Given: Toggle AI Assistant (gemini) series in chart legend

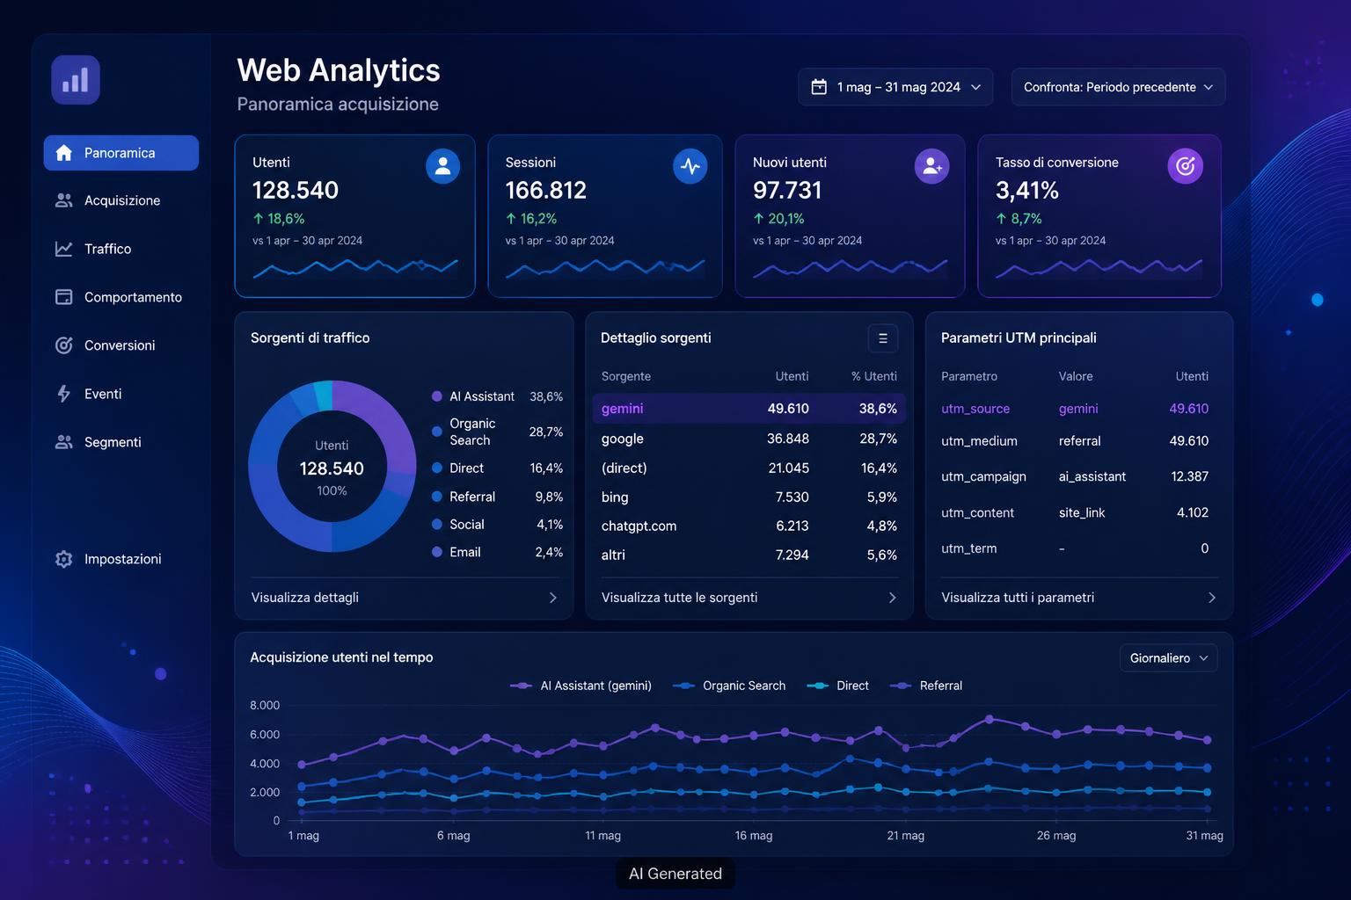Looking at the screenshot, I should tap(581, 686).
